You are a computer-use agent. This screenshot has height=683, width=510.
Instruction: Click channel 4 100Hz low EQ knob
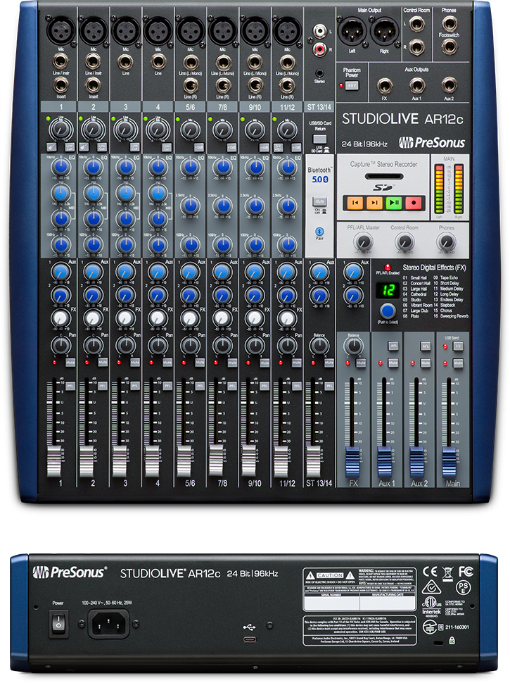tap(158, 245)
